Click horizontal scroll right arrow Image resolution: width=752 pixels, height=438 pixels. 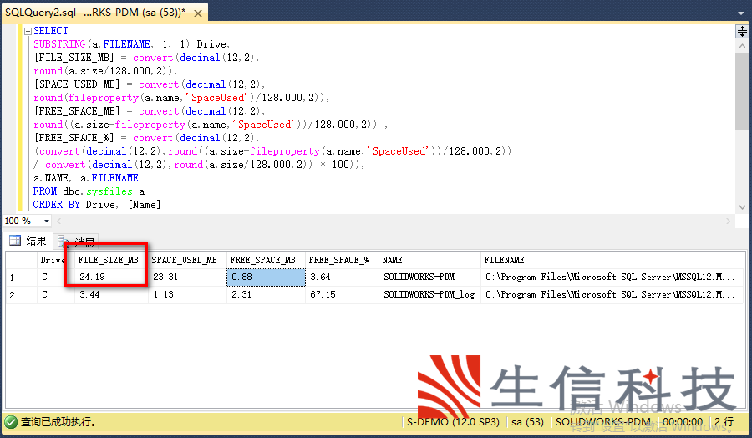[728, 222]
